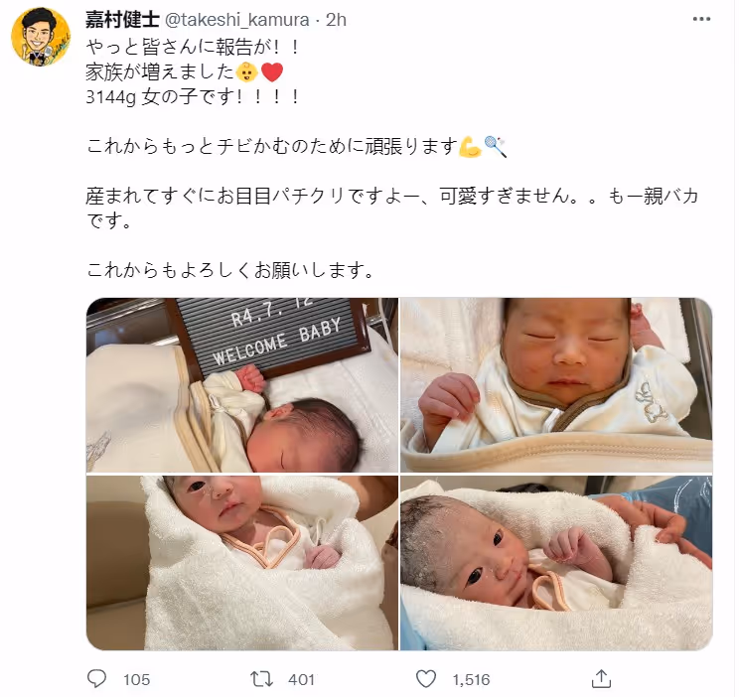Open the sleeping baby photo with beige blanket
Viewport: 739px width, 697px height.
[x=556, y=384]
